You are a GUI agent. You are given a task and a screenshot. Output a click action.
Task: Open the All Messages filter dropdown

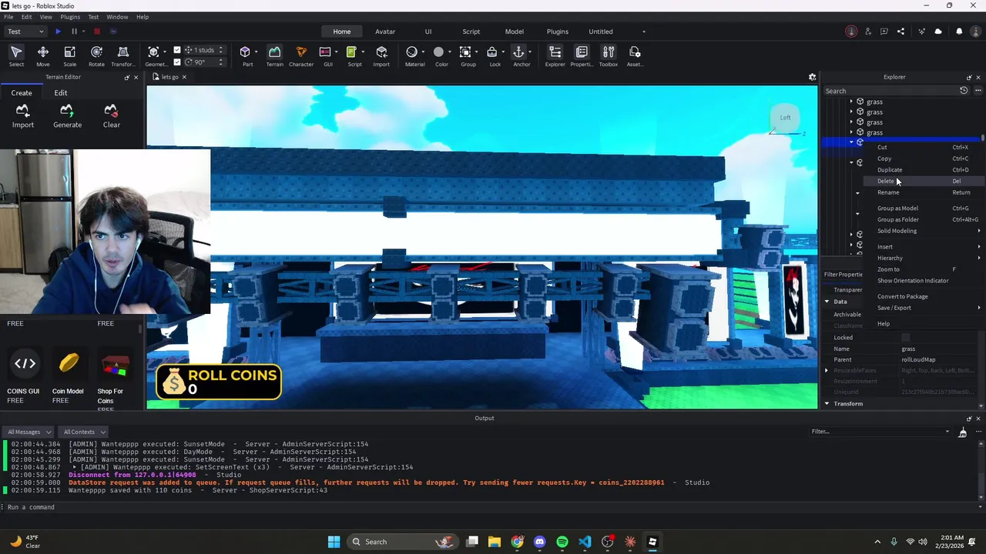(29, 432)
